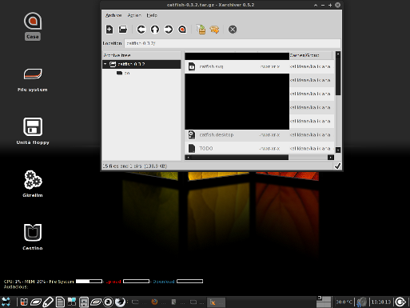Open the Archive menu
The width and height of the screenshot is (410, 308).
point(113,15)
